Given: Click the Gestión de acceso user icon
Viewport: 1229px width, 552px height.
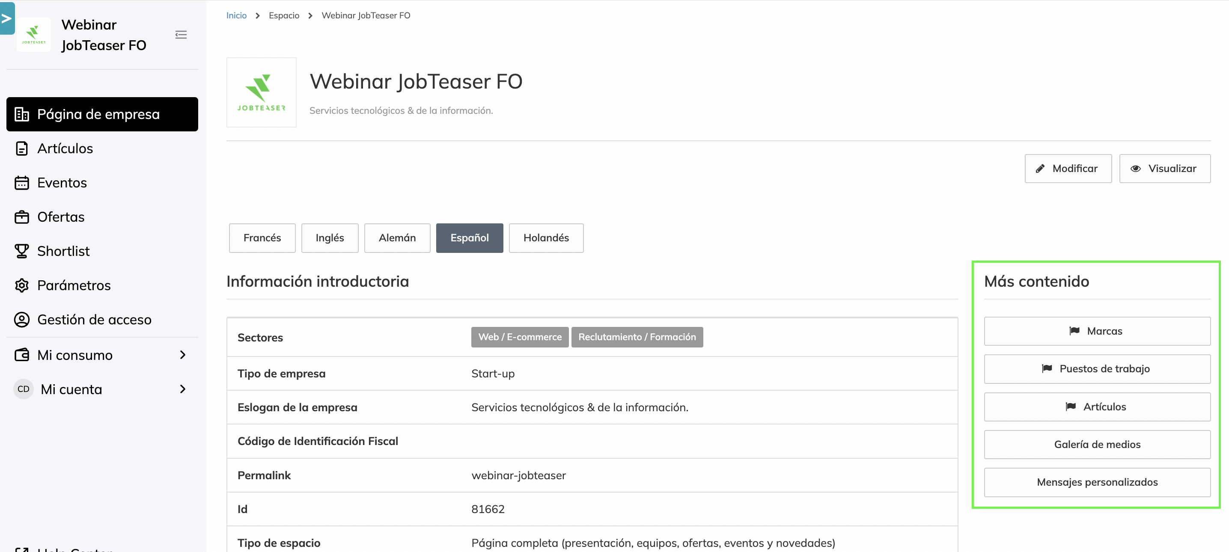Looking at the screenshot, I should coord(21,320).
